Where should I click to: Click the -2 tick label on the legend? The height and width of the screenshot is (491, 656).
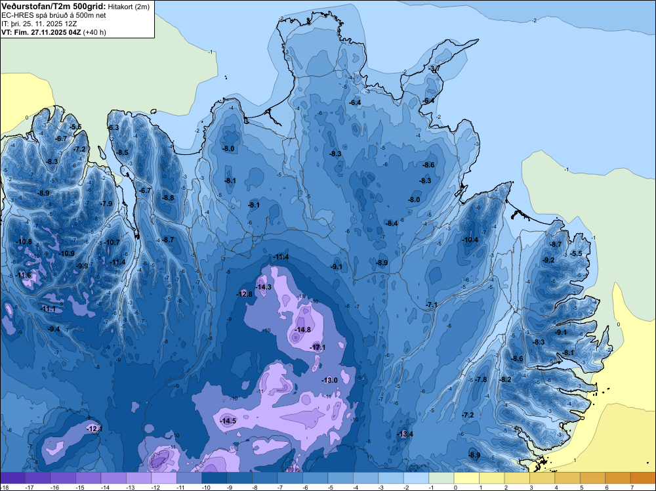(x=407, y=487)
